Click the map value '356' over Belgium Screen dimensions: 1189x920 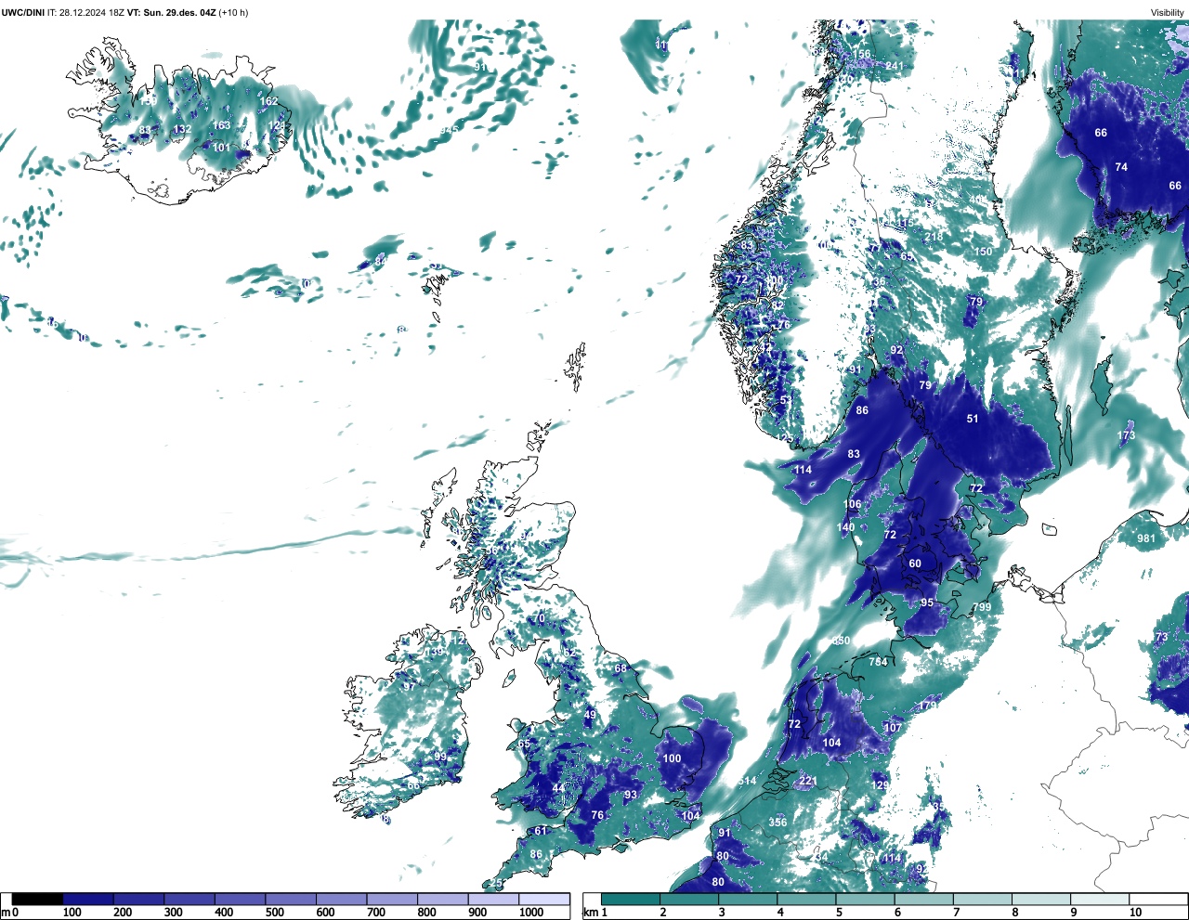[x=777, y=822]
